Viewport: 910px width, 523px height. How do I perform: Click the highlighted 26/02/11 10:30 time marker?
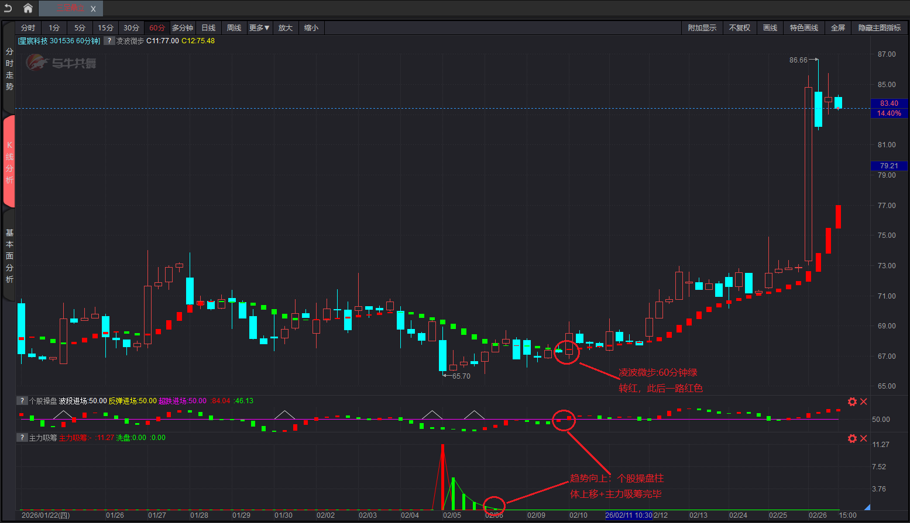629,515
